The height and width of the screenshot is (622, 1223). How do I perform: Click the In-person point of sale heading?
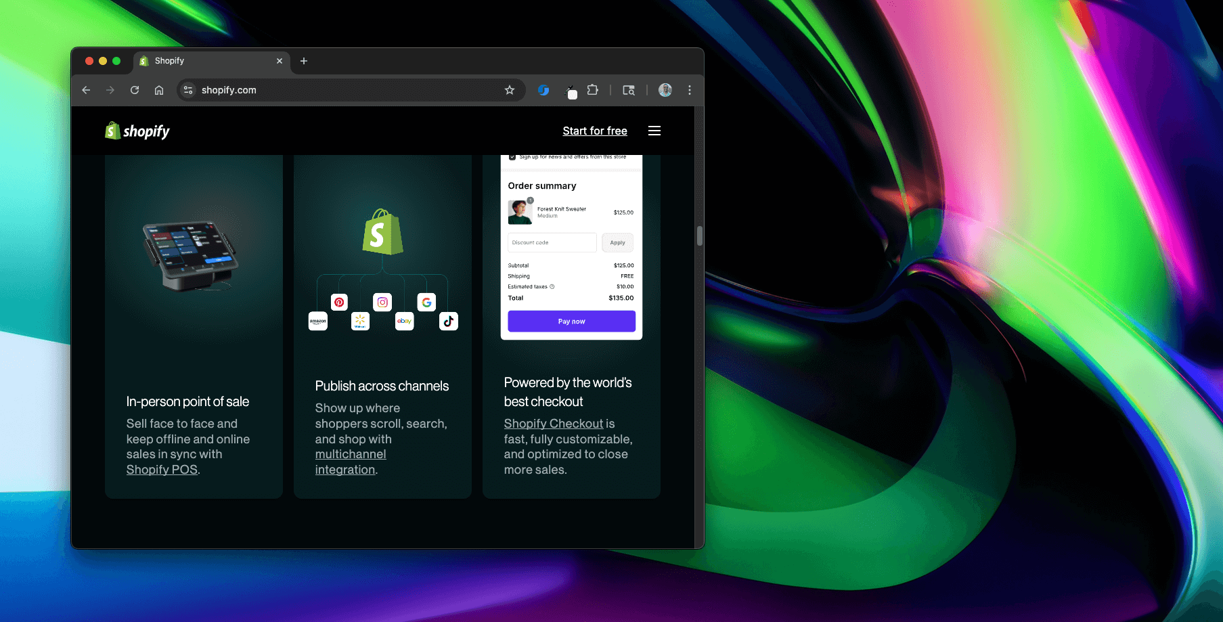187,401
